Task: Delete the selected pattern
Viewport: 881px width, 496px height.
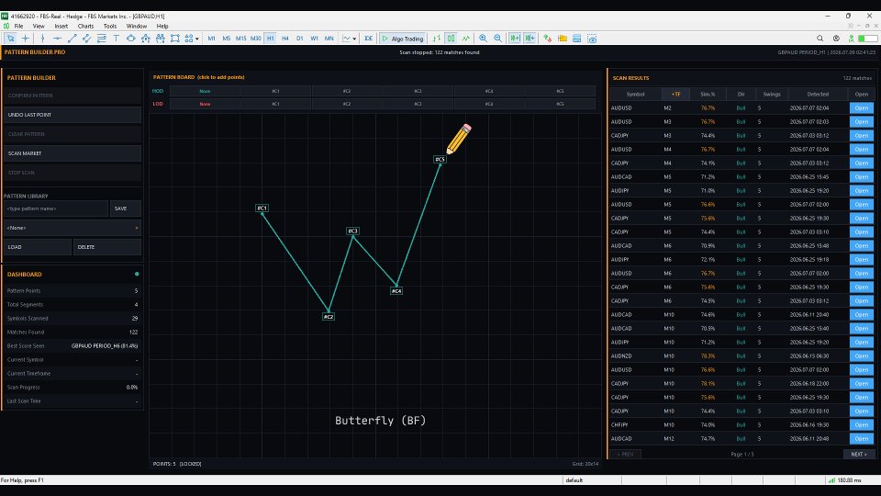Action: (x=107, y=247)
